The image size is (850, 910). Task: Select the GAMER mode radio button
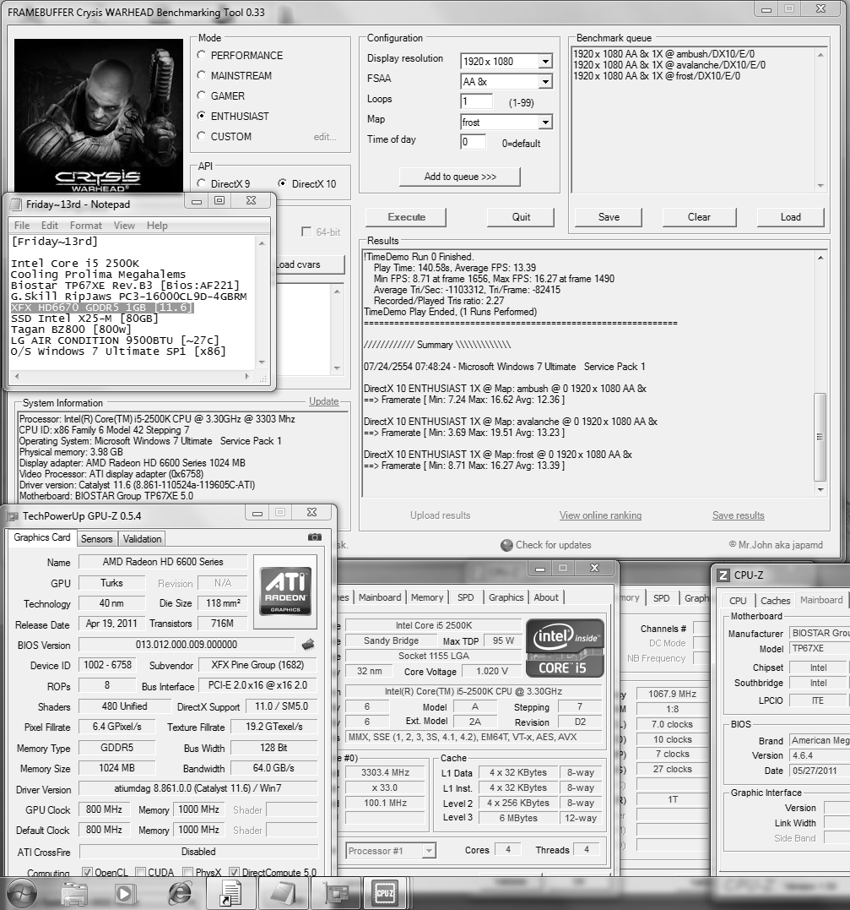201,95
